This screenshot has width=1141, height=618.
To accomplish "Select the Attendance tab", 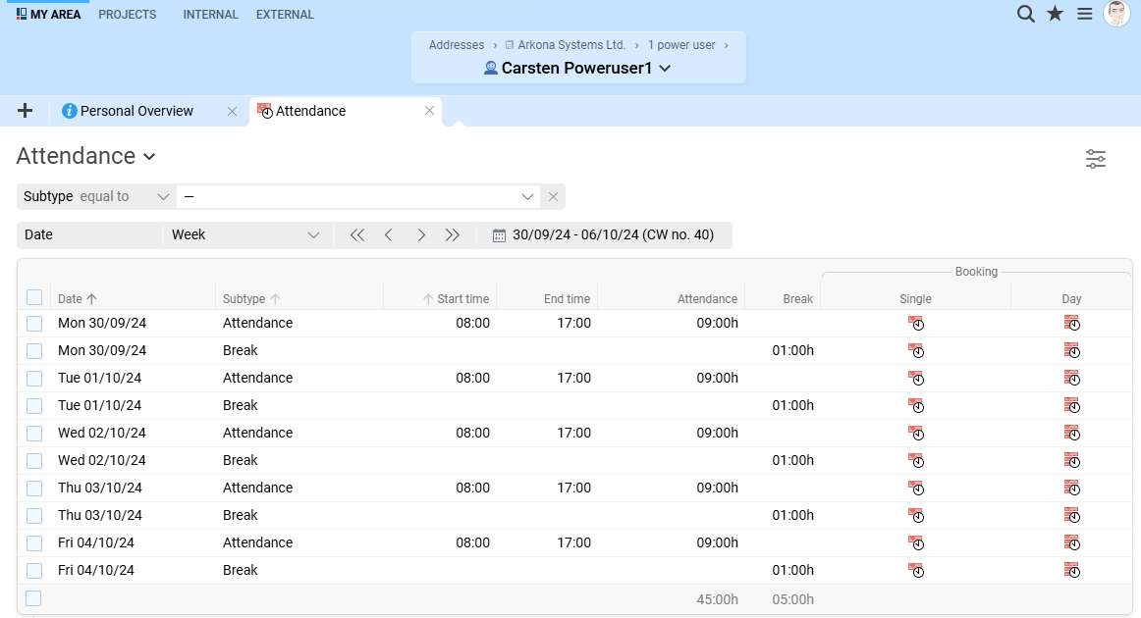I will pyautogui.click(x=310, y=111).
